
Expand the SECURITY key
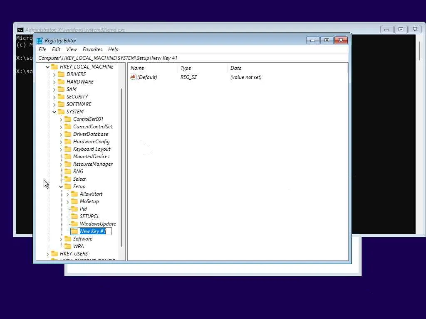pyautogui.click(x=54, y=97)
